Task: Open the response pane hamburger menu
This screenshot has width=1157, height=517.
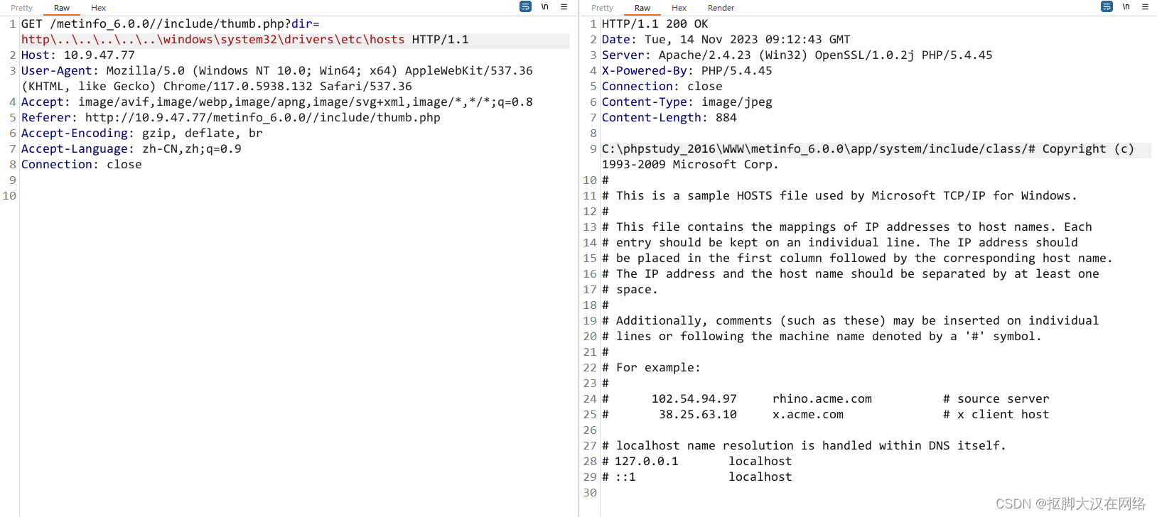Action: click(x=1146, y=7)
